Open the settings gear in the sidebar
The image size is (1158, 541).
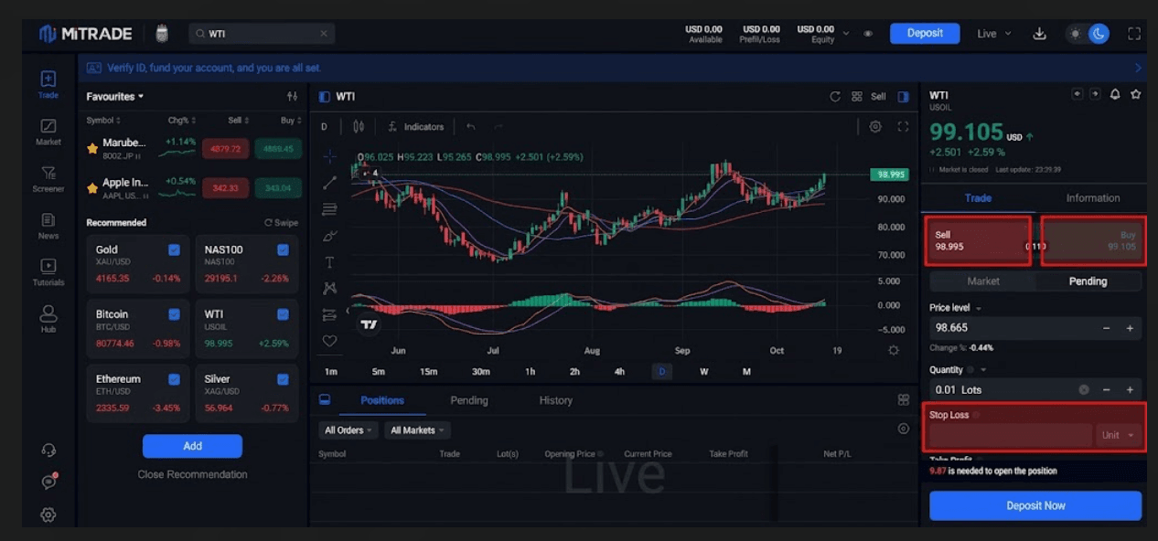coord(48,514)
